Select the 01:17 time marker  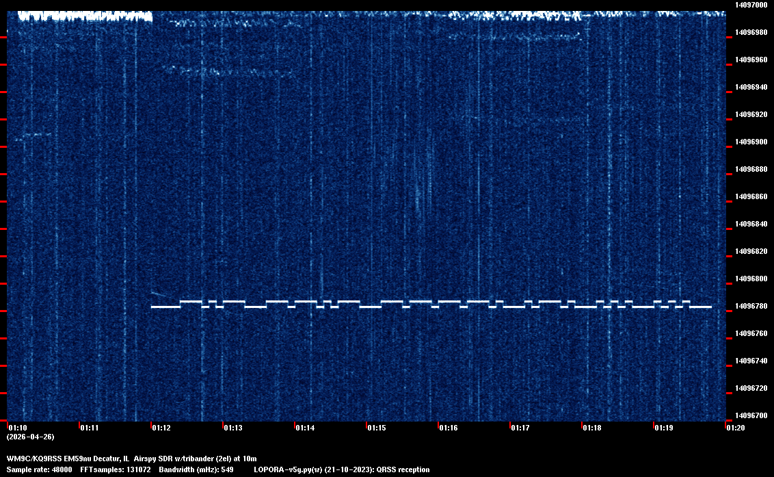520,428
